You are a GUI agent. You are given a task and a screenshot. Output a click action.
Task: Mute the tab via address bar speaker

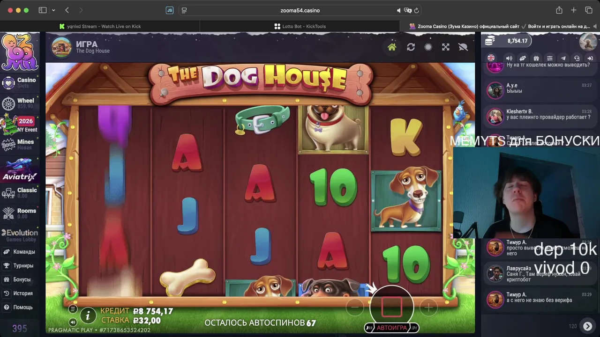(399, 10)
